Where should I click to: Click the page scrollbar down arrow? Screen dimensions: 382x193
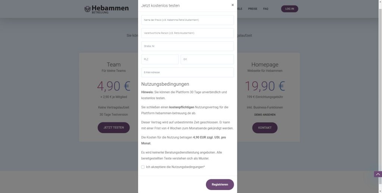click(x=380, y=191)
